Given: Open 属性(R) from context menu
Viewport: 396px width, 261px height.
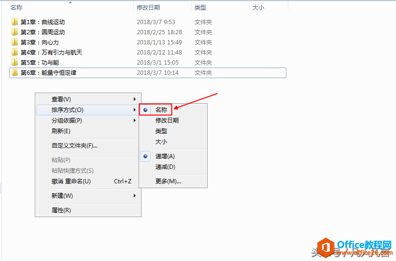Looking at the screenshot, I should pyautogui.click(x=88, y=210).
